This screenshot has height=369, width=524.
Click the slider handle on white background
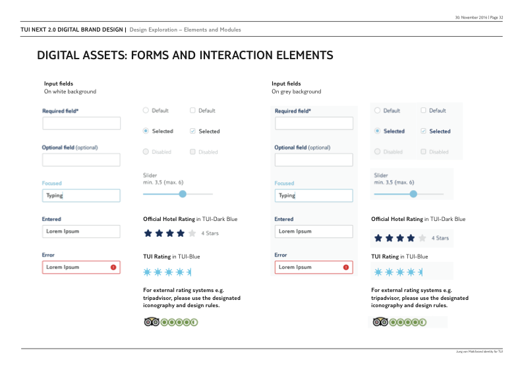tap(183, 193)
